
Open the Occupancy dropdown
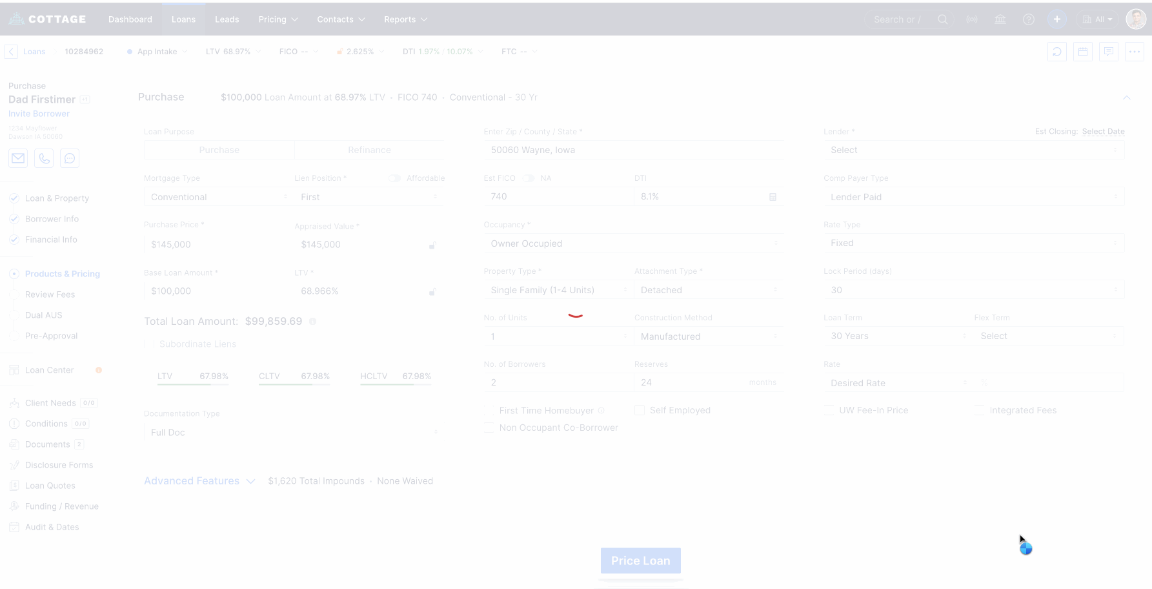(x=634, y=243)
